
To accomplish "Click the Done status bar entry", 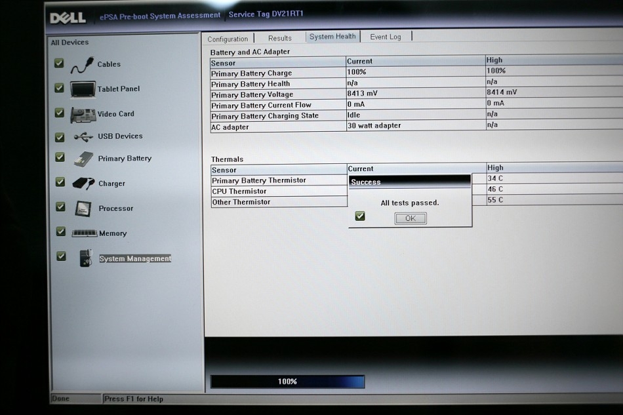I will coord(60,399).
